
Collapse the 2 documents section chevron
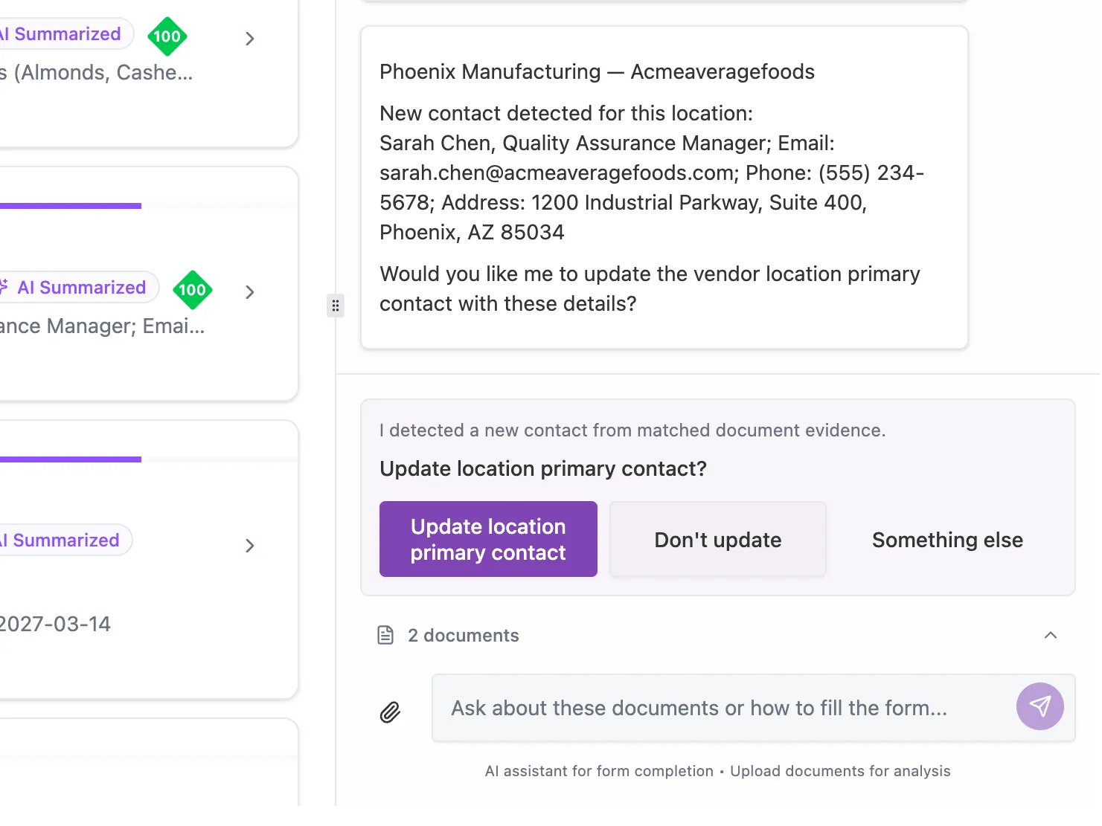[x=1050, y=635]
